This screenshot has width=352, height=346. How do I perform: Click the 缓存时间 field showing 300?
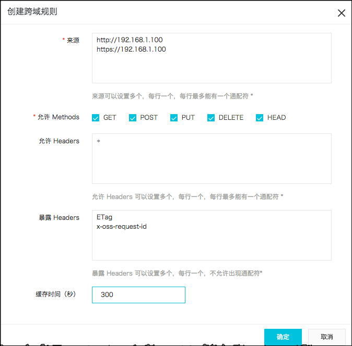pos(138,294)
